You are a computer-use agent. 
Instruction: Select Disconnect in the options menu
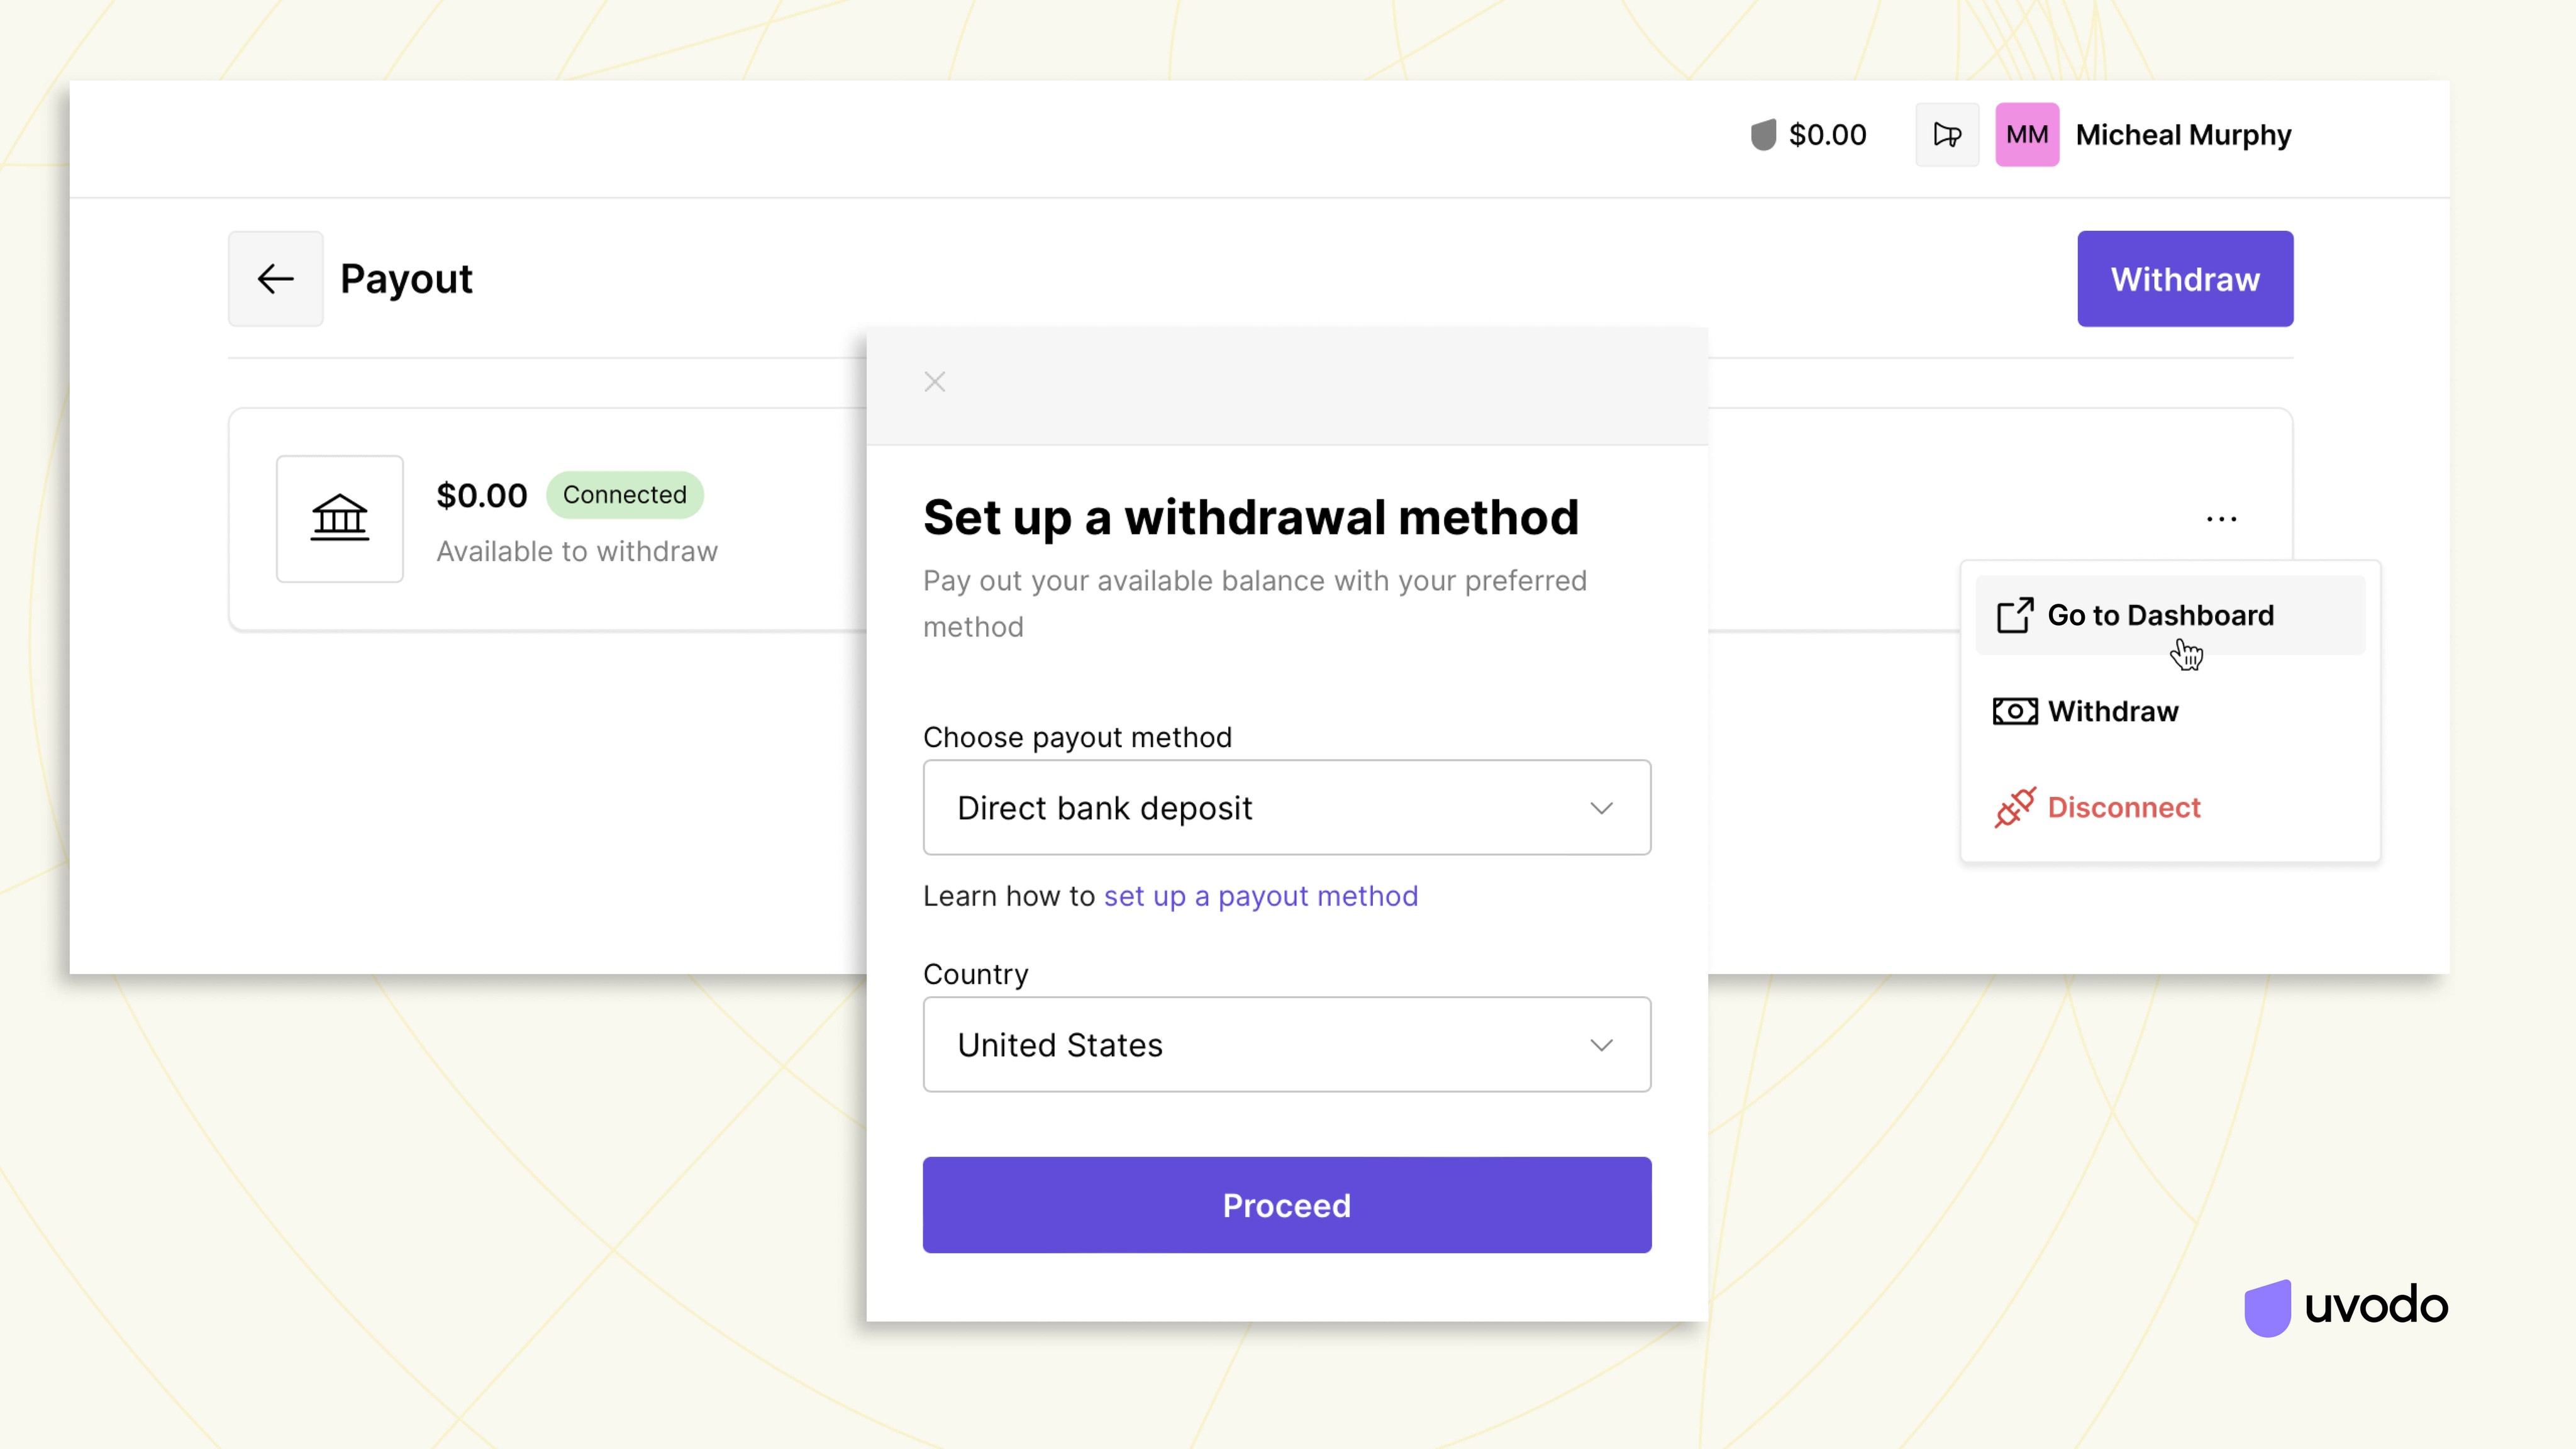click(x=2123, y=807)
